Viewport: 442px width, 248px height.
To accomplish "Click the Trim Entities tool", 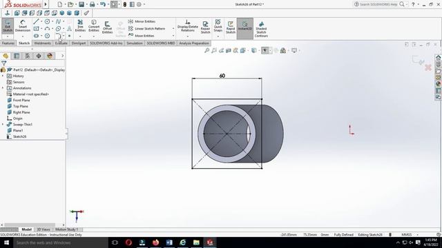I will click(80, 26).
